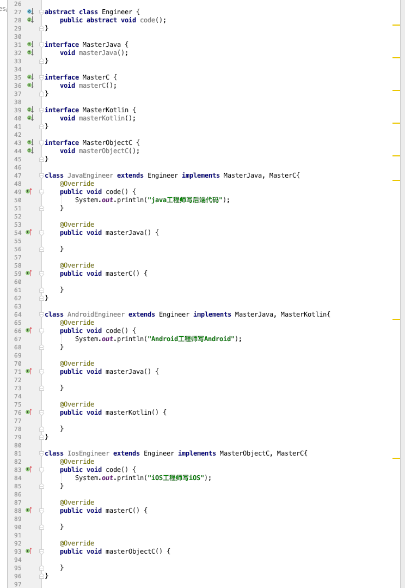Click the gutter icon beside interface MasterC
This screenshot has width=405, height=588.
click(x=30, y=77)
